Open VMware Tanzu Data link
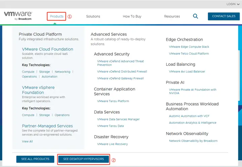This screenshot has height=167, width=242. 111,126
